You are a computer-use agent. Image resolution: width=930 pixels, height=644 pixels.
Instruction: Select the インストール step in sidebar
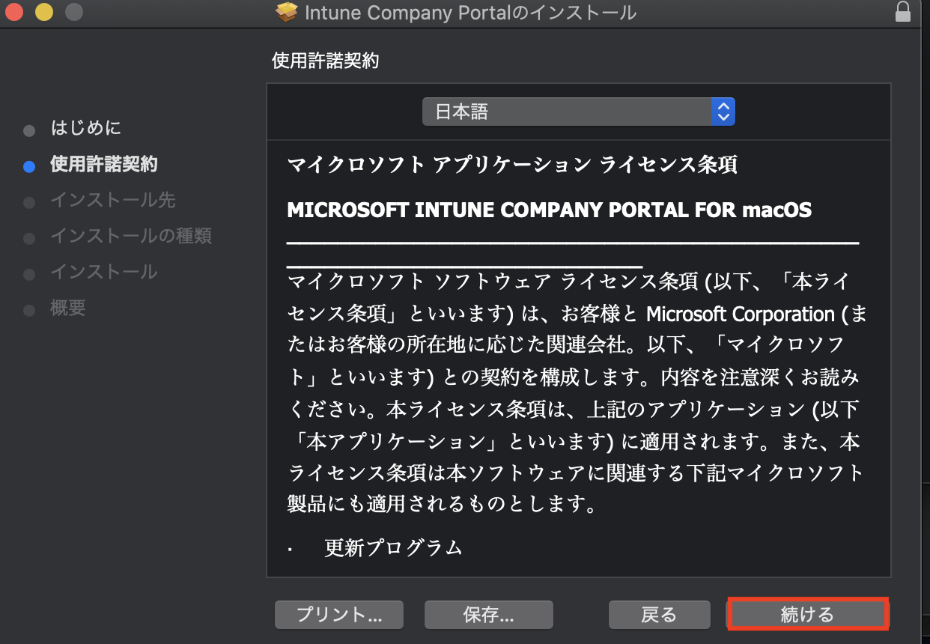pos(104,272)
